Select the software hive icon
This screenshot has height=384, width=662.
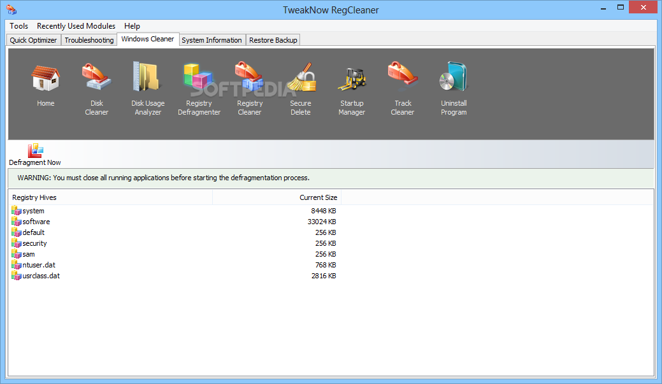coord(16,222)
